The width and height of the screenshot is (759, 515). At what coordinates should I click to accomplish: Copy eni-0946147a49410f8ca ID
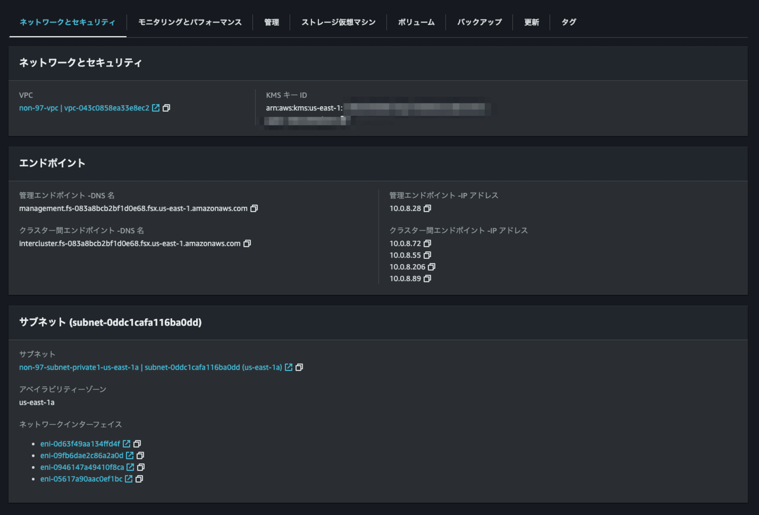pos(141,467)
